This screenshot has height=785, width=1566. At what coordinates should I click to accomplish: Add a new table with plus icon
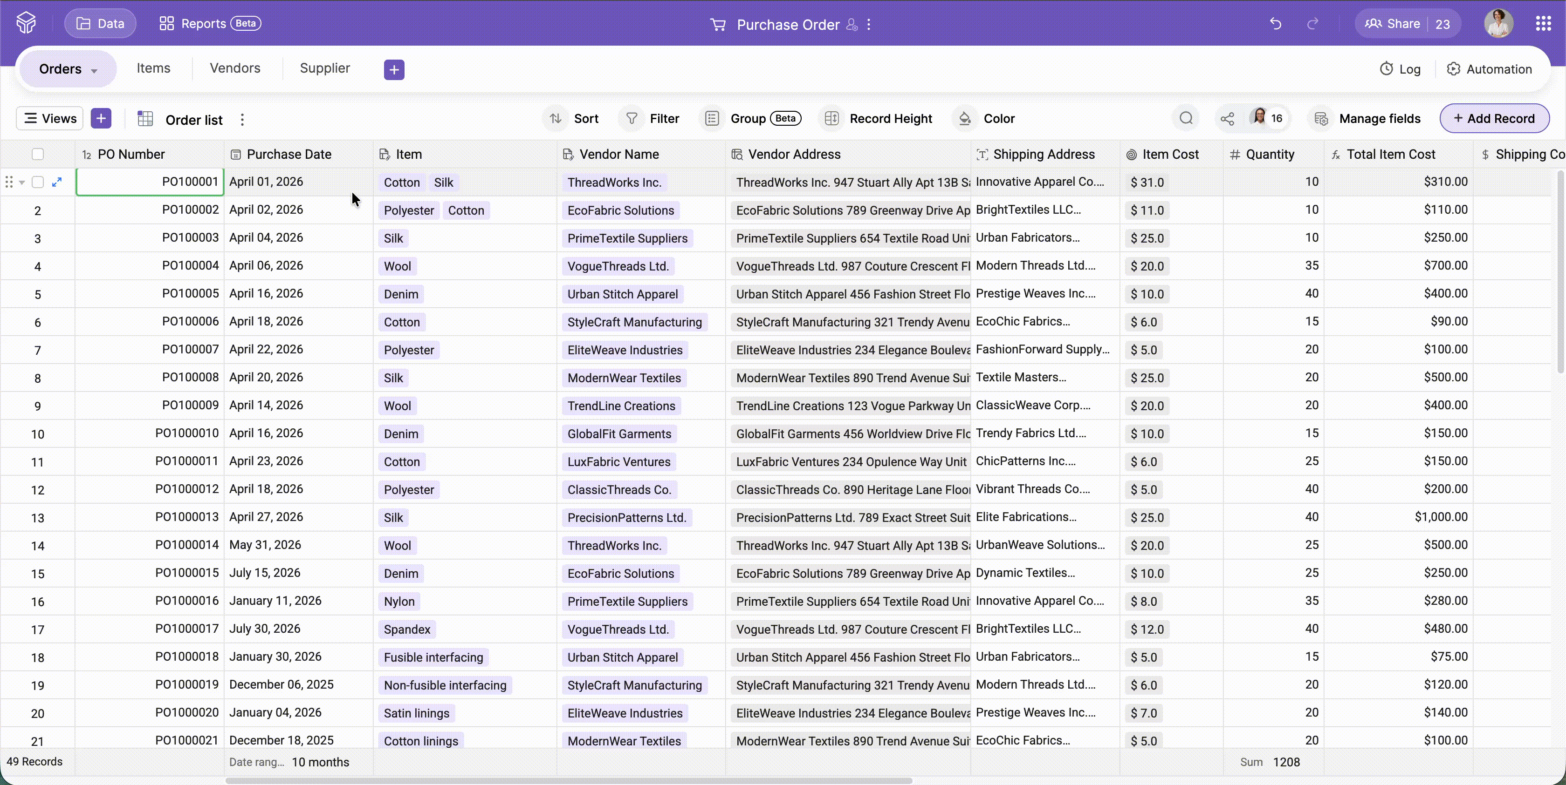(x=394, y=69)
